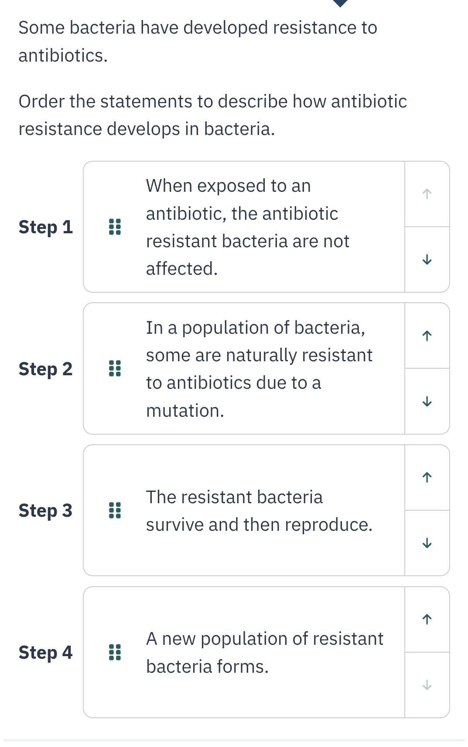The width and height of the screenshot is (468, 747).
Task: Select the 'new population of resistant bacteria' statement
Action: (x=264, y=653)
